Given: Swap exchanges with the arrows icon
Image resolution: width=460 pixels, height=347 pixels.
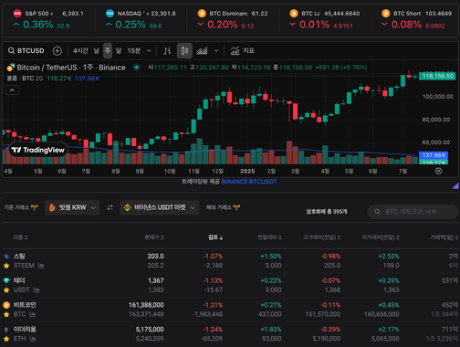Looking at the screenshot, I should pyautogui.click(x=110, y=207).
